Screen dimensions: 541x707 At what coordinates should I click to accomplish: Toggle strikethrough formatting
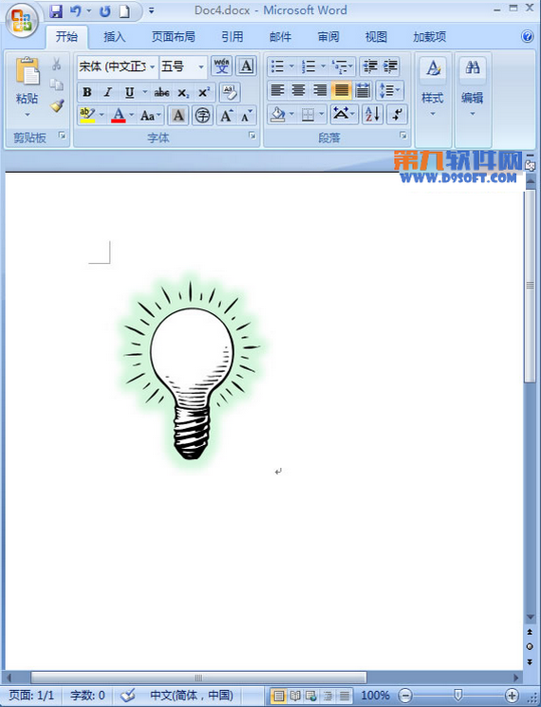pyautogui.click(x=161, y=92)
